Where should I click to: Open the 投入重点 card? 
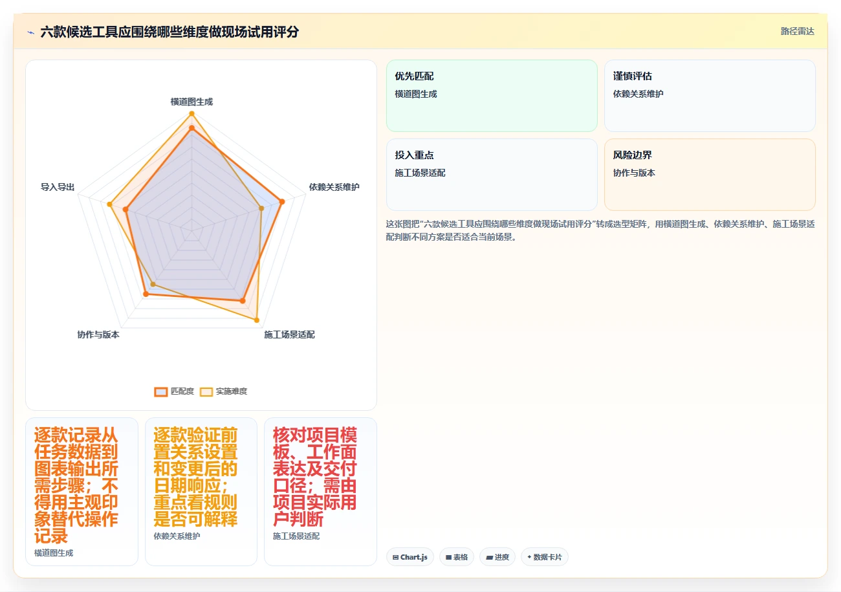[492, 175]
